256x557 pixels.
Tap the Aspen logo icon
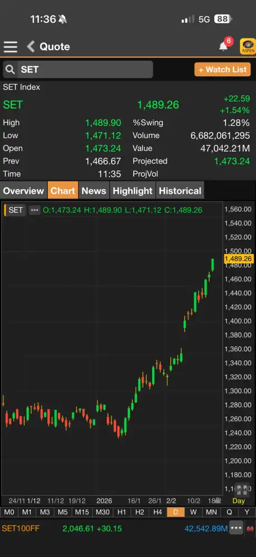click(x=248, y=47)
